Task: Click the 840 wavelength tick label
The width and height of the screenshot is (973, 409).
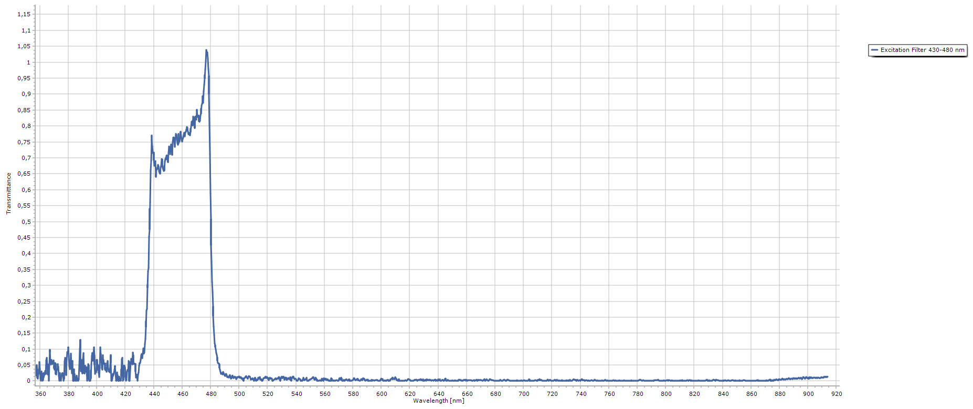Action: [x=723, y=394]
